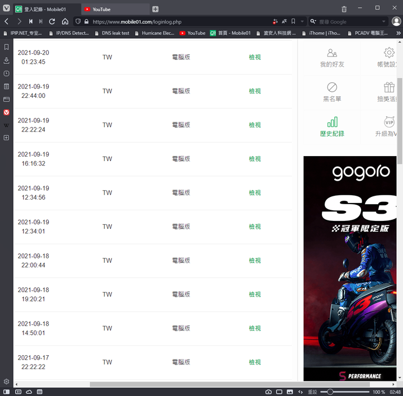Open a new tab
The width and height of the screenshot is (403, 396).
pos(155,10)
